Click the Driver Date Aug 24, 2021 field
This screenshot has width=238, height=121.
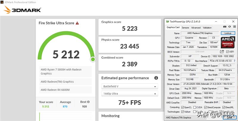(190, 89)
